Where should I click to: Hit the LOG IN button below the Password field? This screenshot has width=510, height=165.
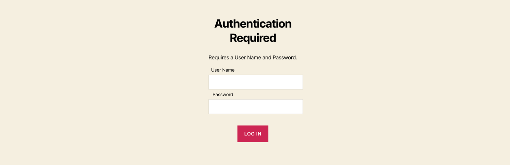253,134
